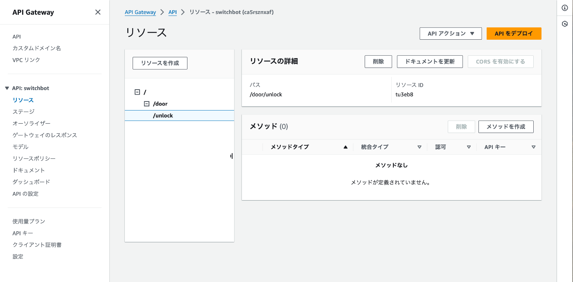Click path value /door/unlock
This screenshot has width=573, height=282.
(266, 95)
